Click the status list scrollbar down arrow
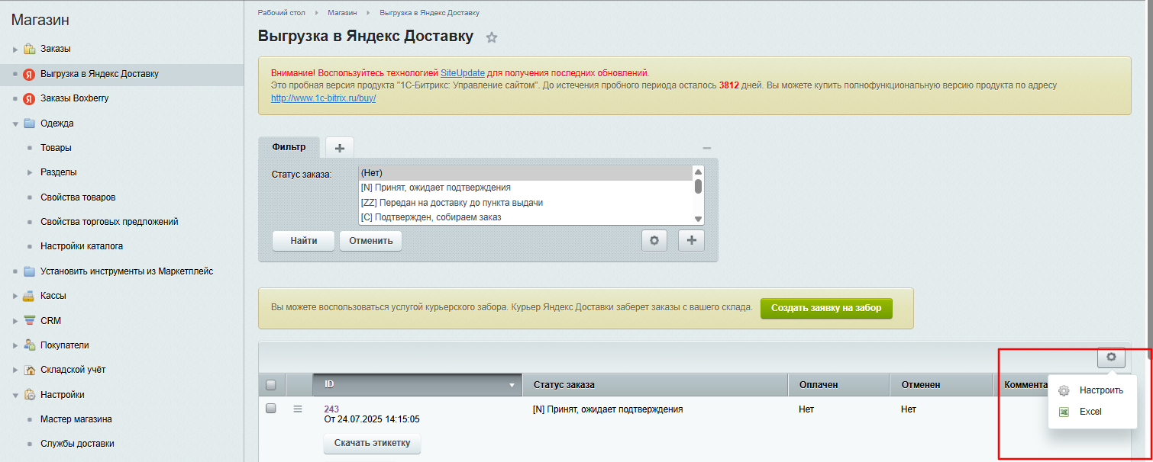 point(697,219)
